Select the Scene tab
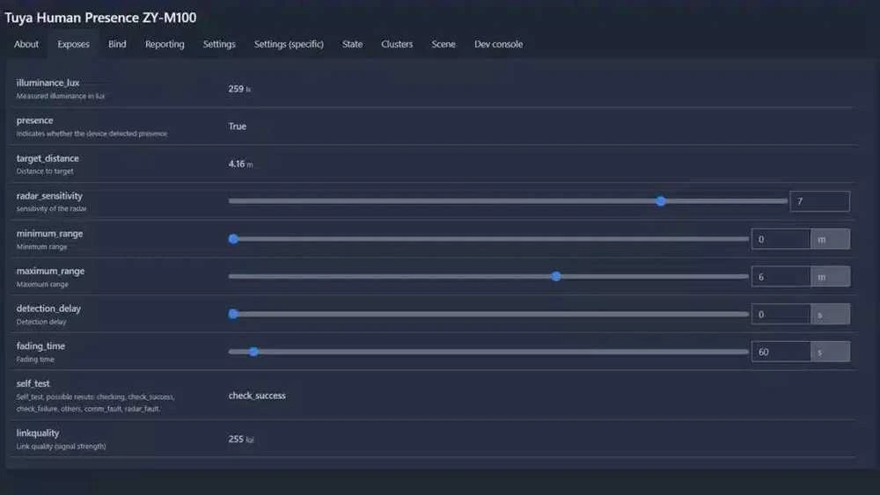 point(444,44)
